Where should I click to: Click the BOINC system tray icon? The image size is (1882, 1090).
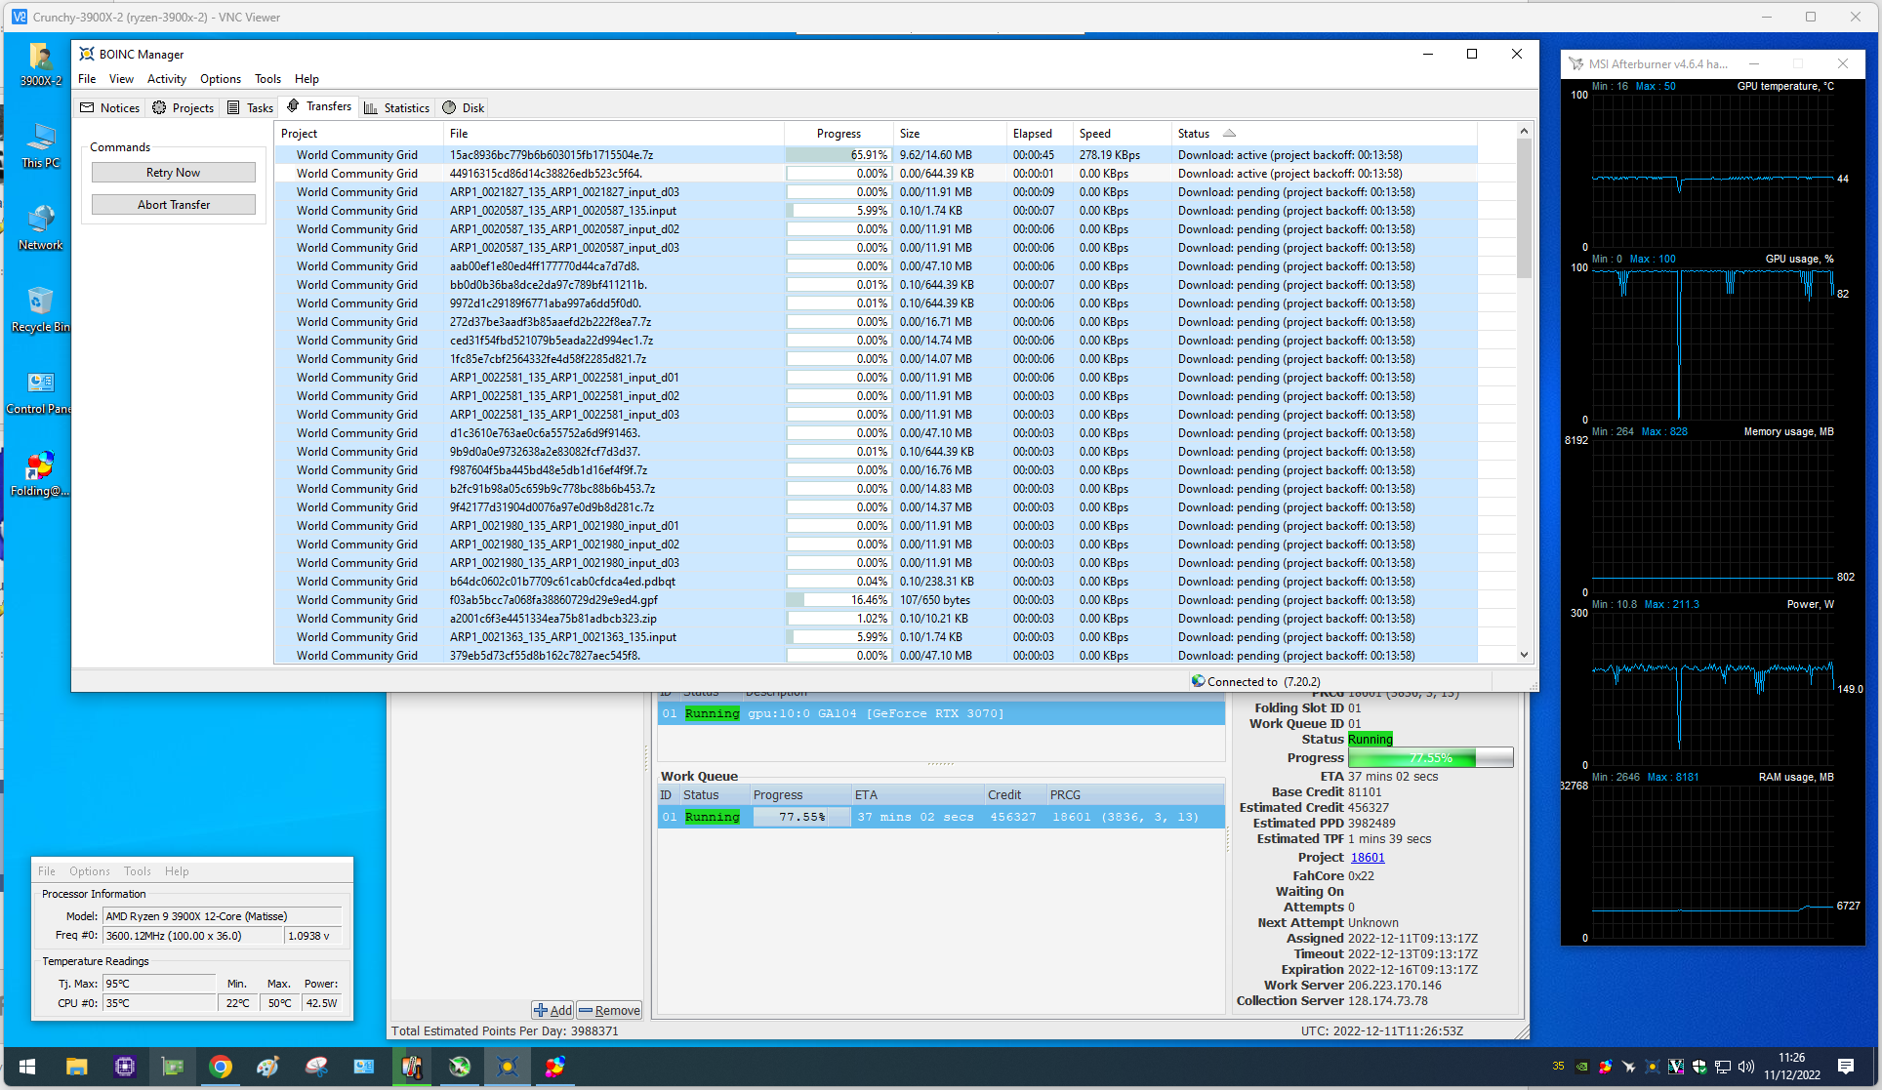click(x=1652, y=1067)
